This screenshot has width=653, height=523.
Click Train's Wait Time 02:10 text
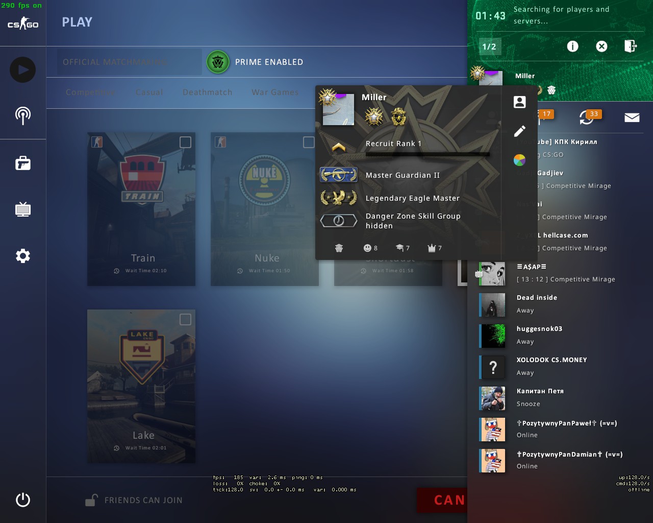(146, 271)
